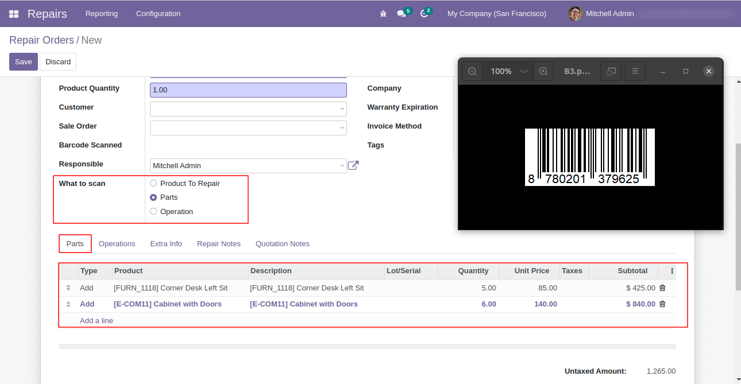The height and width of the screenshot is (384, 741).
Task: Click the 140.00 unit price cell
Action: (529, 304)
